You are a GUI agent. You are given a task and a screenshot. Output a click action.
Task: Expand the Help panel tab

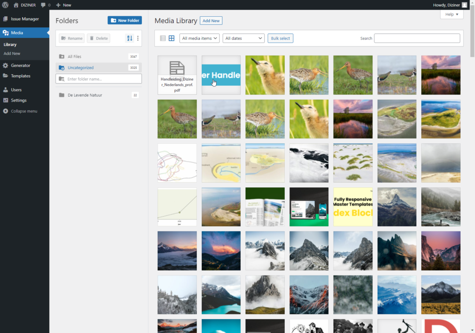[x=451, y=14]
